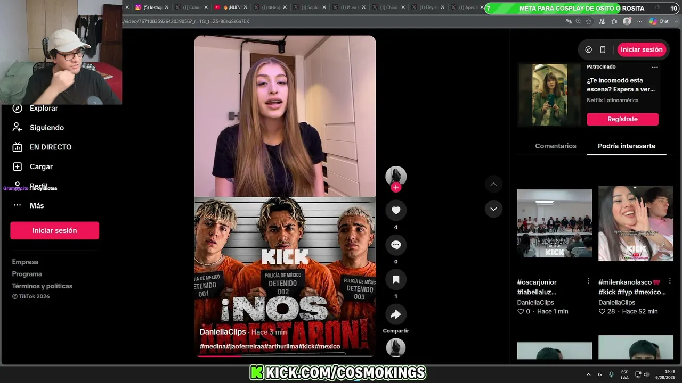Viewport: 682px width, 383px height.
Task: Click the zoom magnifier icon in address bar
Action: (x=578, y=21)
